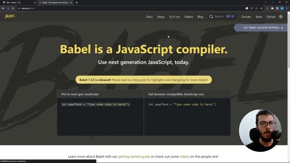Click the zoom magnifier icon in the address bar
The width and height of the screenshot is (290, 163).
coord(252,8)
